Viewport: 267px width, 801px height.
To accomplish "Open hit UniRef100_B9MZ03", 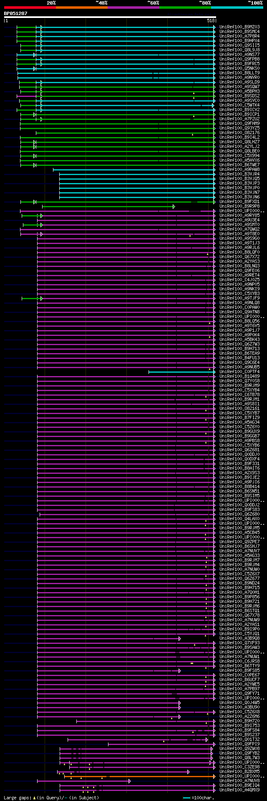I will pos(239,27).
